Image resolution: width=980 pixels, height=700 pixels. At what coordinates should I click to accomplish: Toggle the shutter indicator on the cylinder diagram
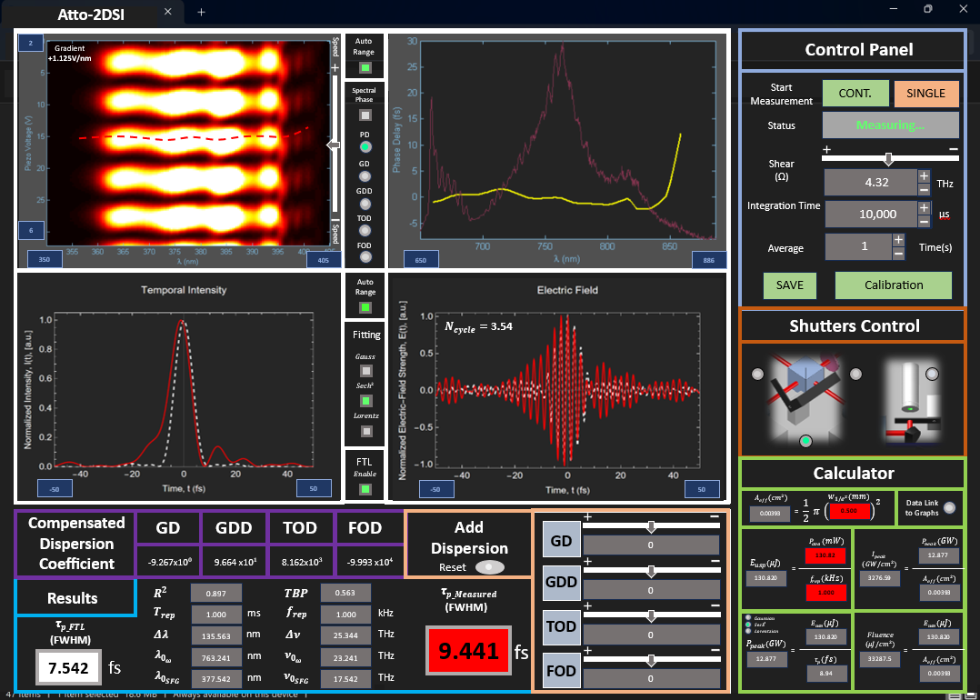coord(932,374)
